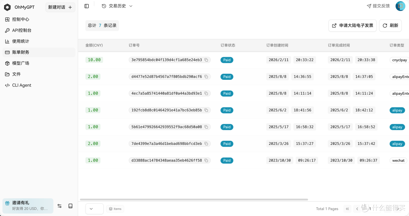Go to first page double-chevron
409x216 pixels.
[347, 209]
